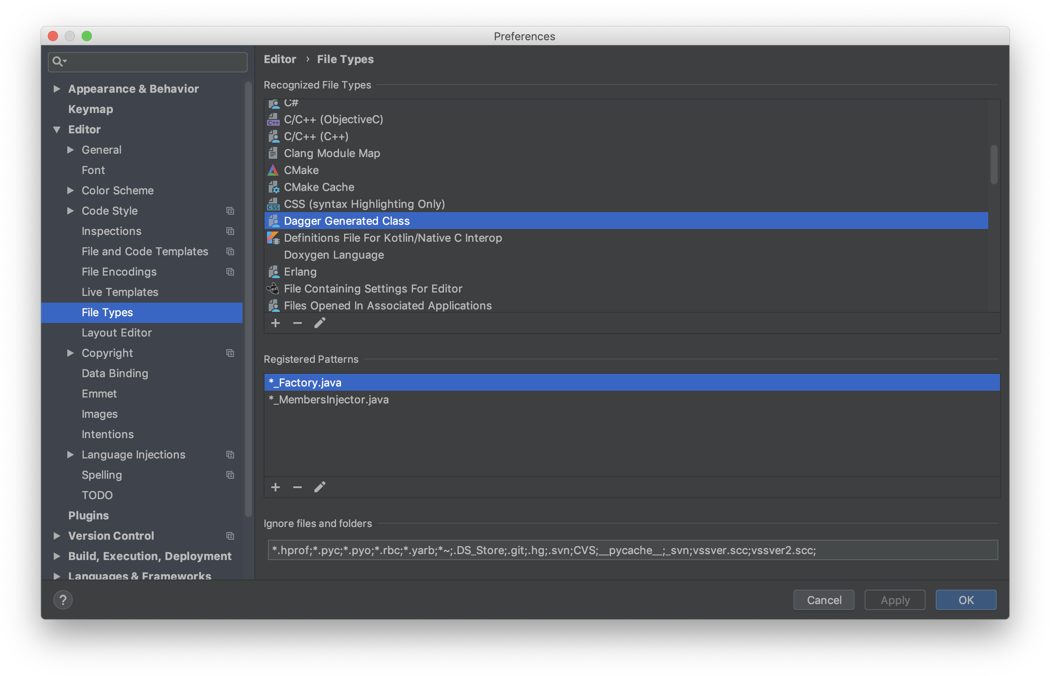Screen dimensions: 1050x676
Task: Expand Appearance & Behavior section
Action: click(x=57, y=88)
